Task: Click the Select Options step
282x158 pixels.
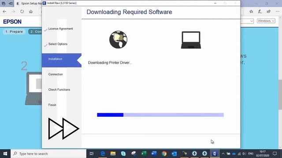Action: pyautogui.click(x=58, y=44)
